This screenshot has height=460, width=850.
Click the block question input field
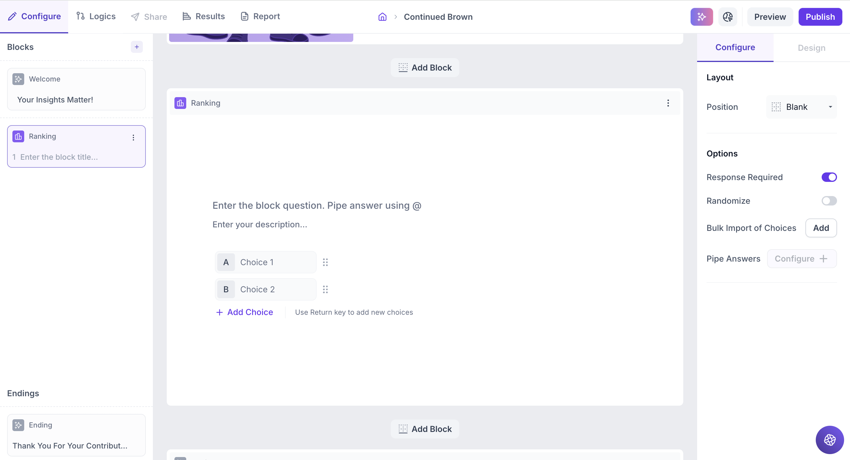click(317, 205)
